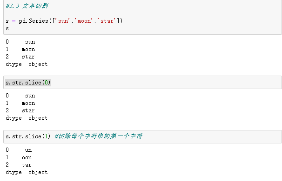Image resolution: width=282 pixels, height=181 pixels.
Task: Place cursor in the pd.Series assignment line
Action: coord(64,21)
